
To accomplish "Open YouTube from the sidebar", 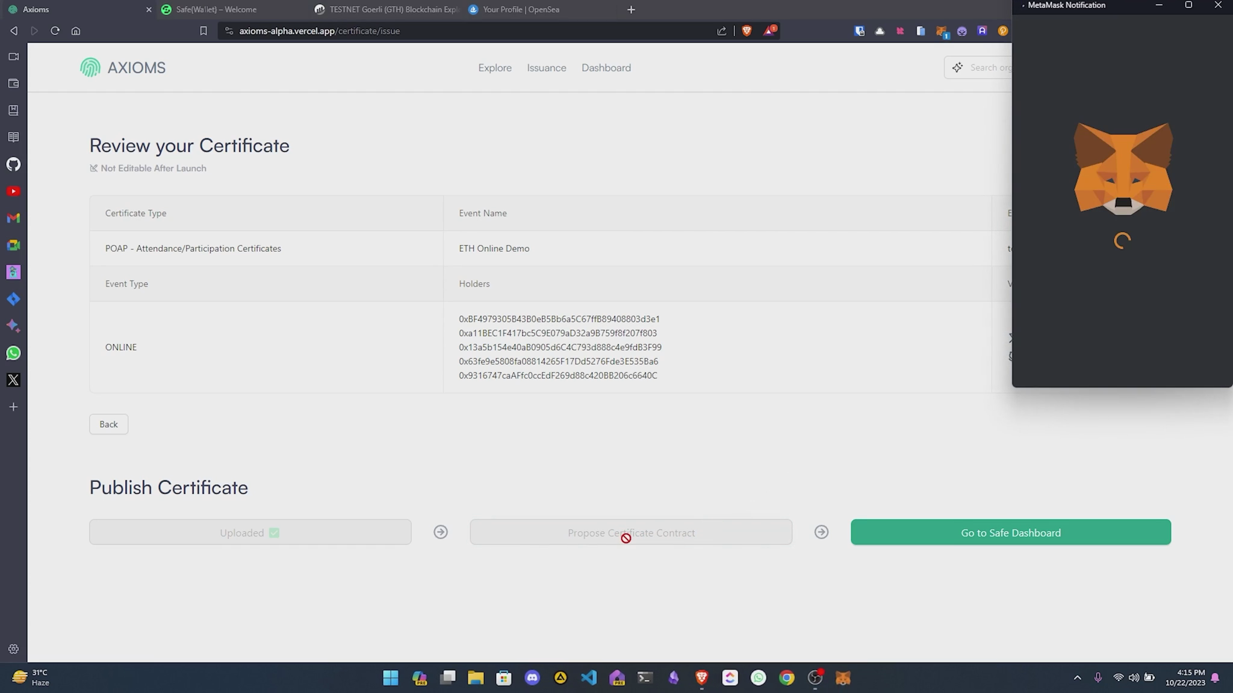I will [x=13, y=191].
